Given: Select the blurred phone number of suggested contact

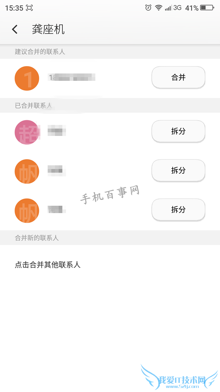Looking at the screenshot, I should pos(72,78).
